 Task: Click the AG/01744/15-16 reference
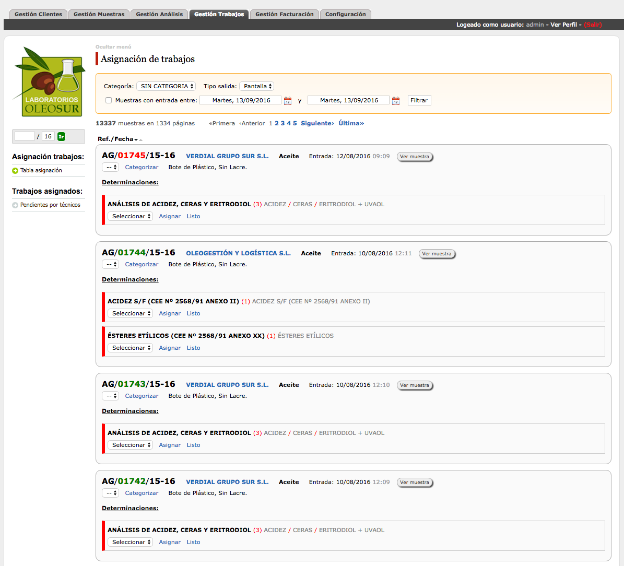[x=138, y=253]
